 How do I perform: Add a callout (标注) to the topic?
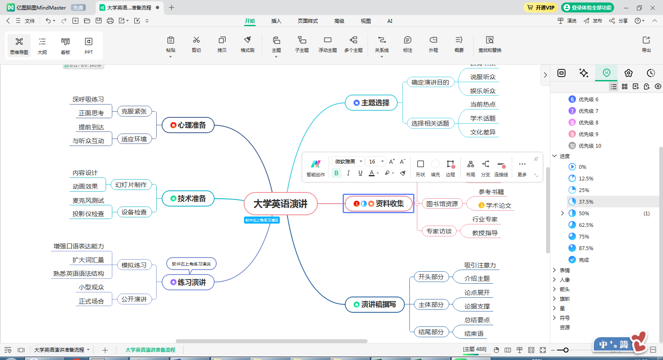click(408, 44)
